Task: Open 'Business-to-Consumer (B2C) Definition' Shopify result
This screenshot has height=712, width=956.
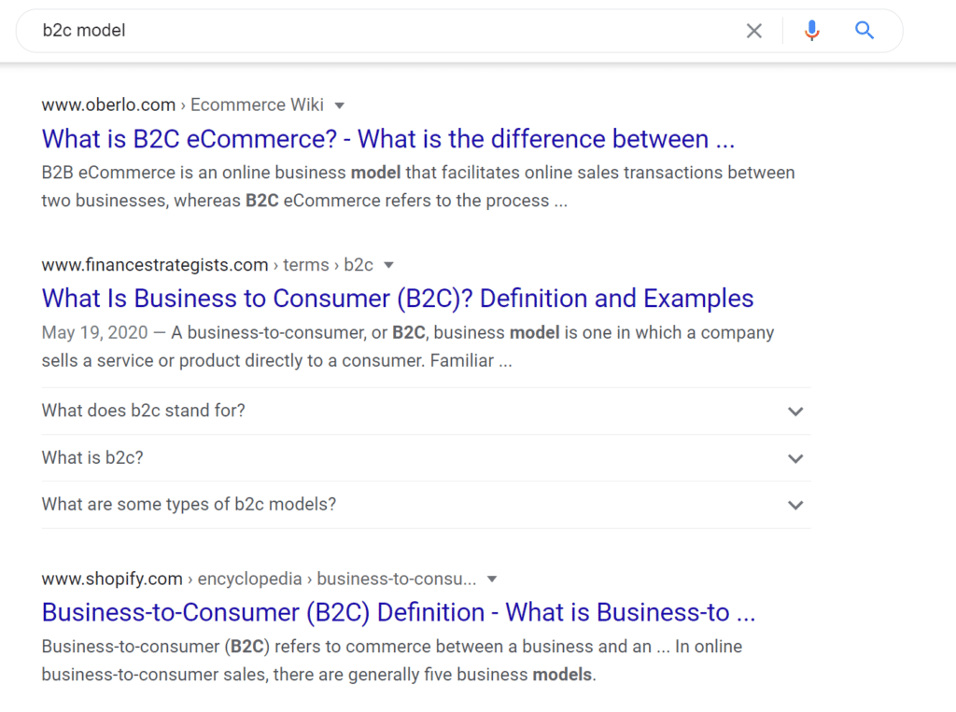Action: (x=399, y=613)
